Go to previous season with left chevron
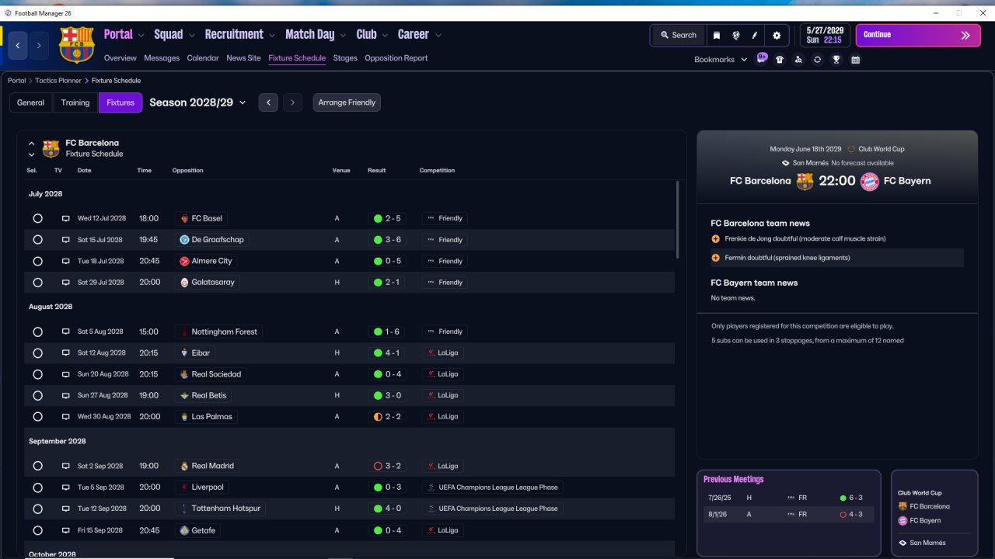This screenshot has height=559, width=995. (x=268, y=102)
